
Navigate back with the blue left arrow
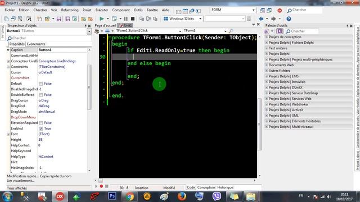(x=261, y=19)
